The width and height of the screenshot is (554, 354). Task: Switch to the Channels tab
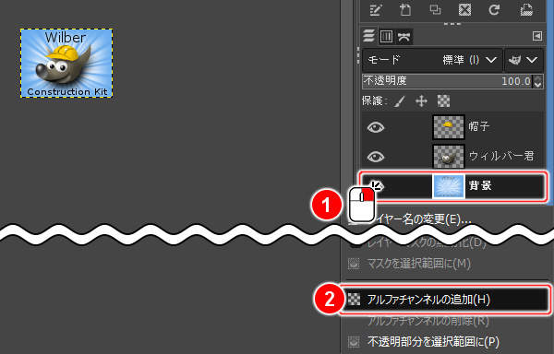(x=386, y=36)
